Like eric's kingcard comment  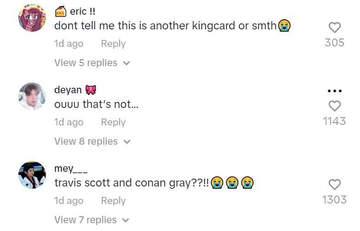tap(335, 28)
